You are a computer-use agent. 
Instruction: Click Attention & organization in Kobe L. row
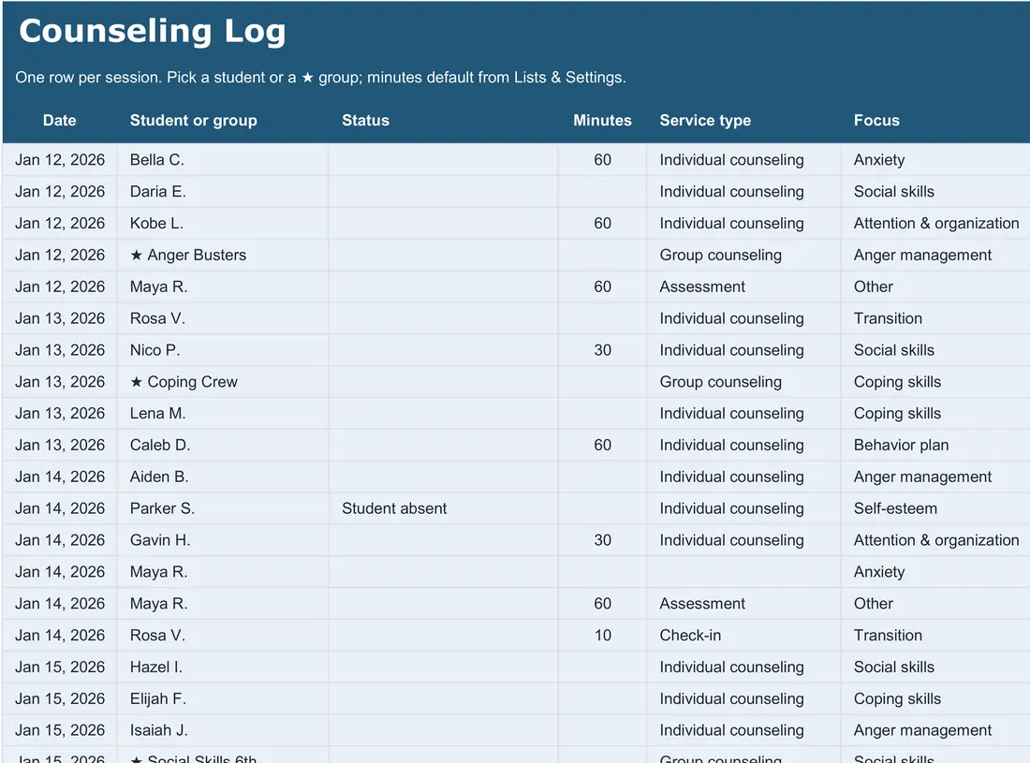coord(935,223)
